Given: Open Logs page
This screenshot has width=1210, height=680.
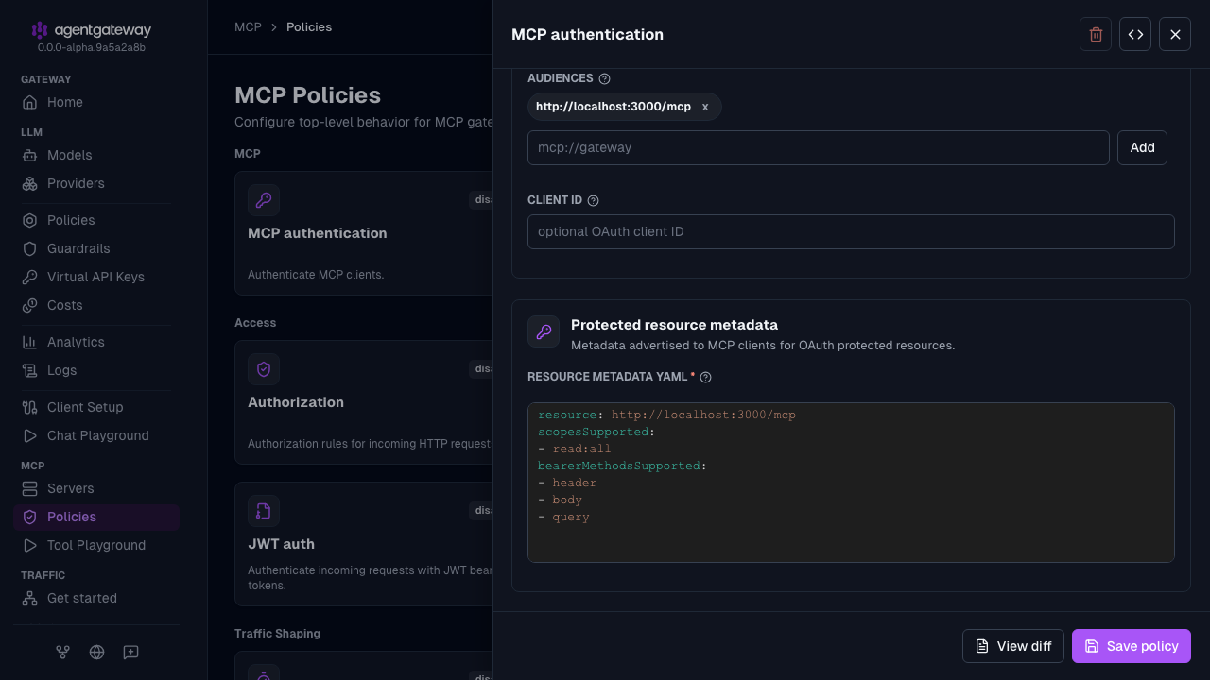Looking at the screenshot, I should (x=96, y=370).
